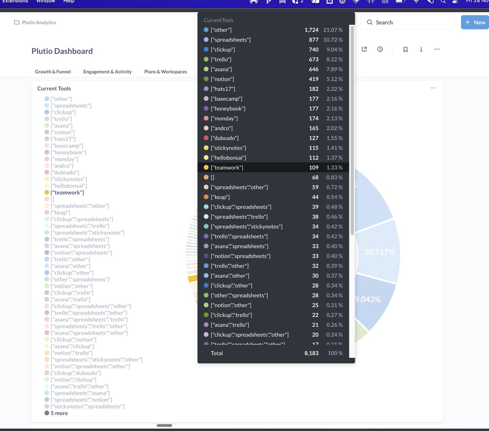Focus the Search input field
This screenshot has width=489, height=431.
point(407,22)
